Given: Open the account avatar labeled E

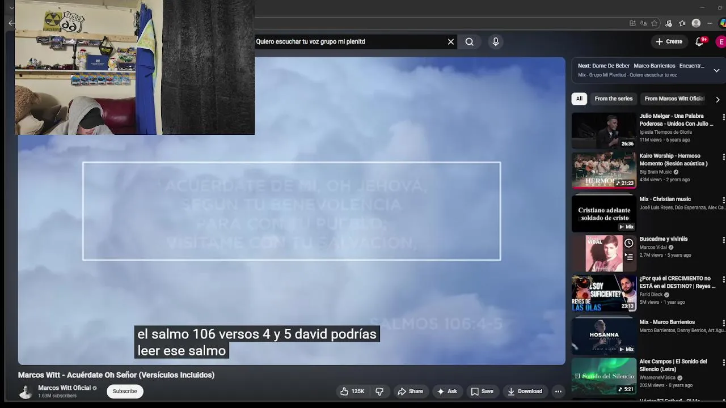Looking at the screenshot, I should point(721,42).
